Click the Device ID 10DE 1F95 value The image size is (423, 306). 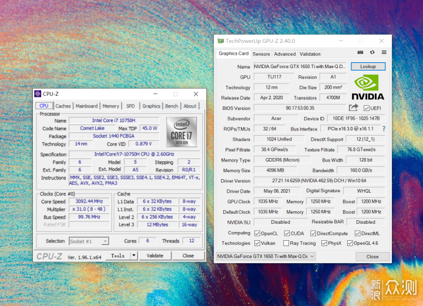click(356, 119)
